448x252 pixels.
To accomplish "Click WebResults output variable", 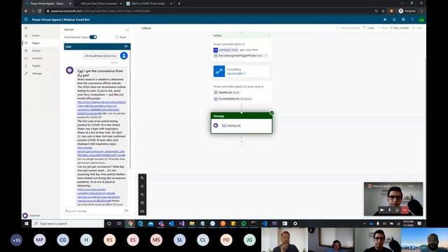I will (227, 92).
